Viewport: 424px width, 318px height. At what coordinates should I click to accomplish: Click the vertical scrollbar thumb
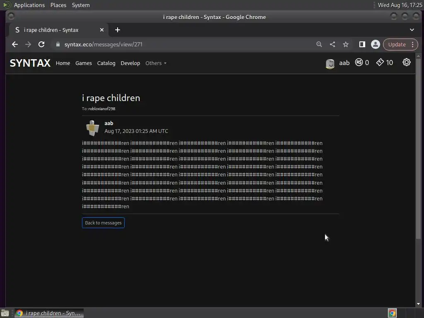(x=418, y=149)
